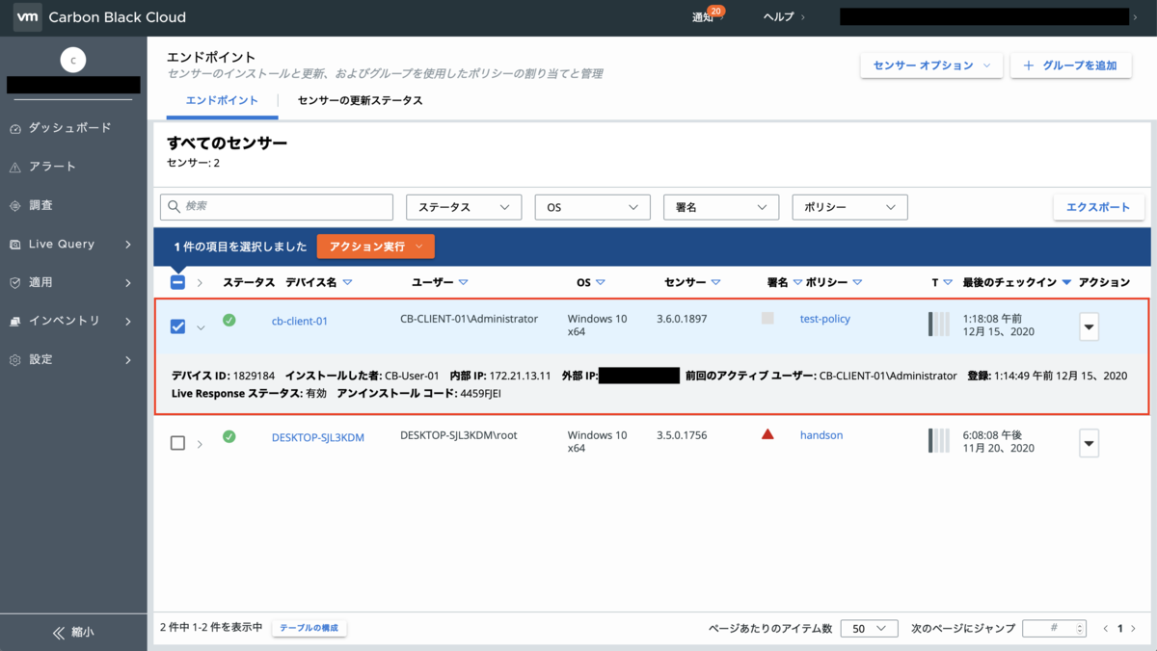This screenshot has width=1157, height=651.
Task: Collapse the cb-client-01 row details
Action: pyautogui.click(x=201, y=327)
